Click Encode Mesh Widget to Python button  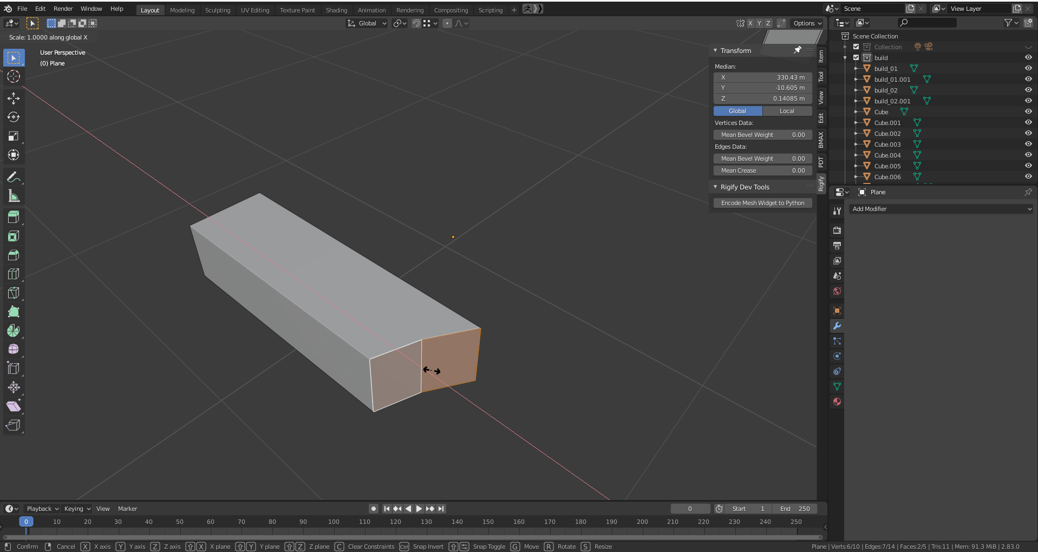(762, 203)
